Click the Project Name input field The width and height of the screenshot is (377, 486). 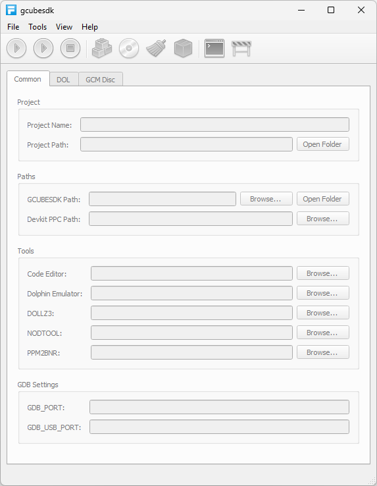(214, 124)
